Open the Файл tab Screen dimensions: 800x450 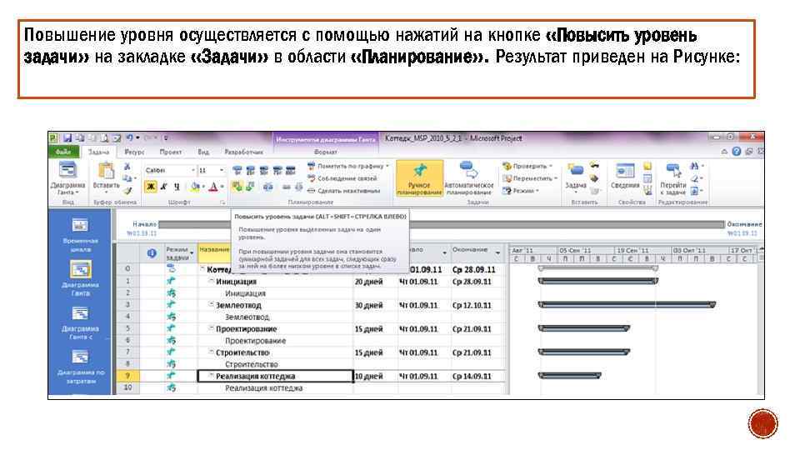64,152
